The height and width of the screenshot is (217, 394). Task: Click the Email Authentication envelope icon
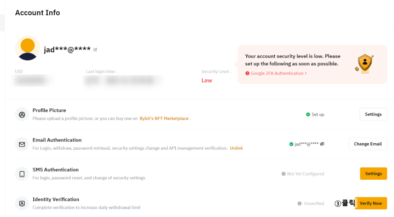tap(22, 144)
